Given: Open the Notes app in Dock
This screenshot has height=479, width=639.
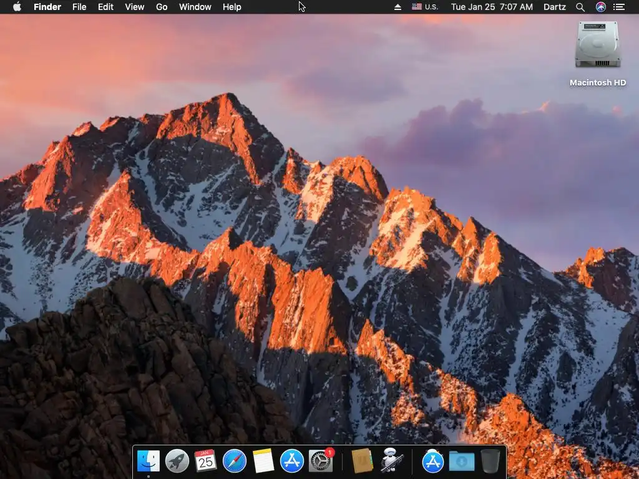Looking at the screenshot, I should 263,461.
